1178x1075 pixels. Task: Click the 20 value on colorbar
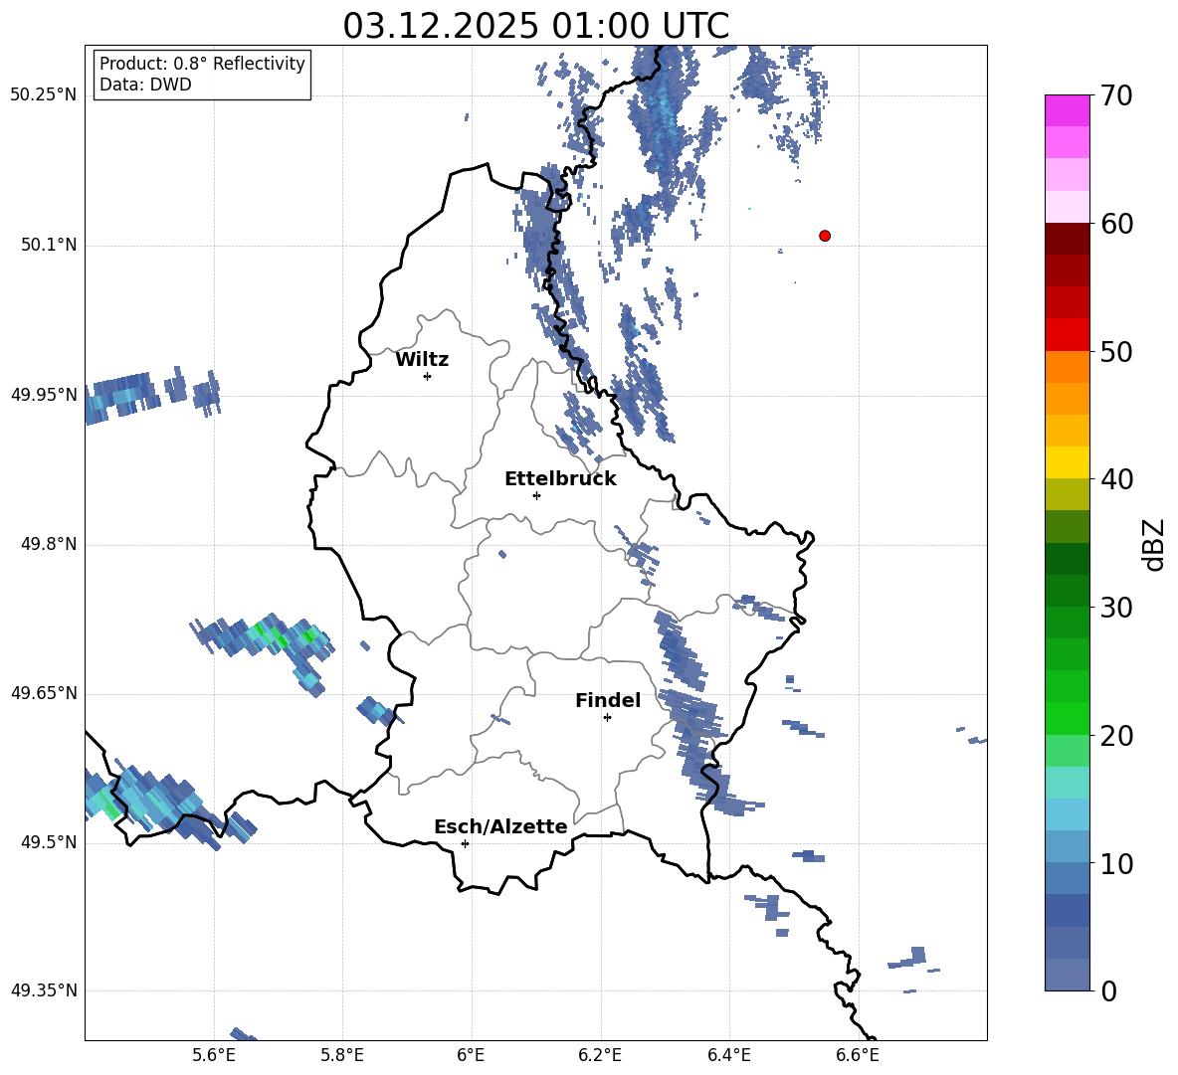click(x=1116, y=736)
